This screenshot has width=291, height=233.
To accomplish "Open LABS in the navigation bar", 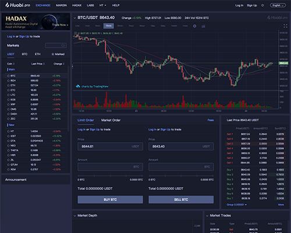I will pos(90,5).
